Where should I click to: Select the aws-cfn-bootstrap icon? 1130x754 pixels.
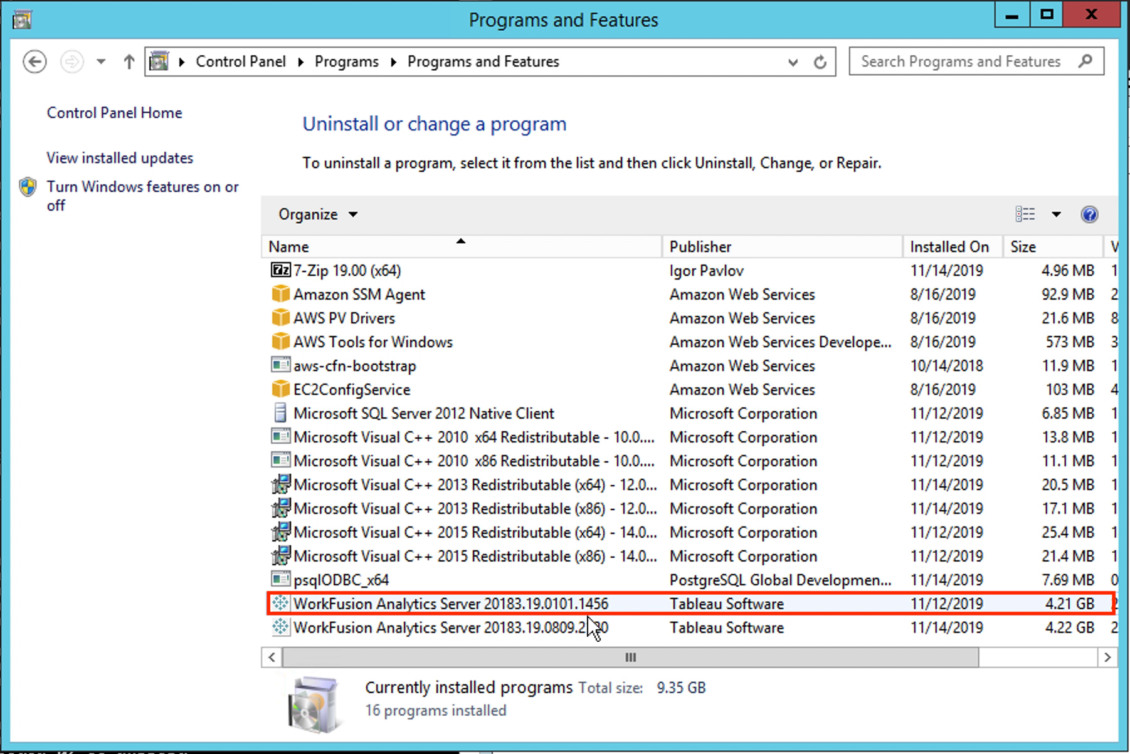pos(280,365)
